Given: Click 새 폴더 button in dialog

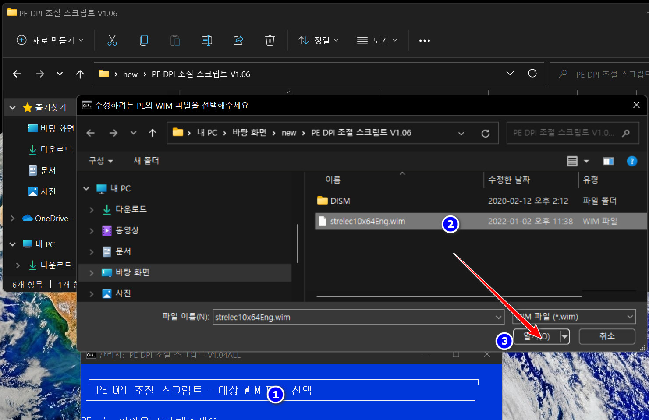Looking at the screenshot, I should click(x=146, y=161).
